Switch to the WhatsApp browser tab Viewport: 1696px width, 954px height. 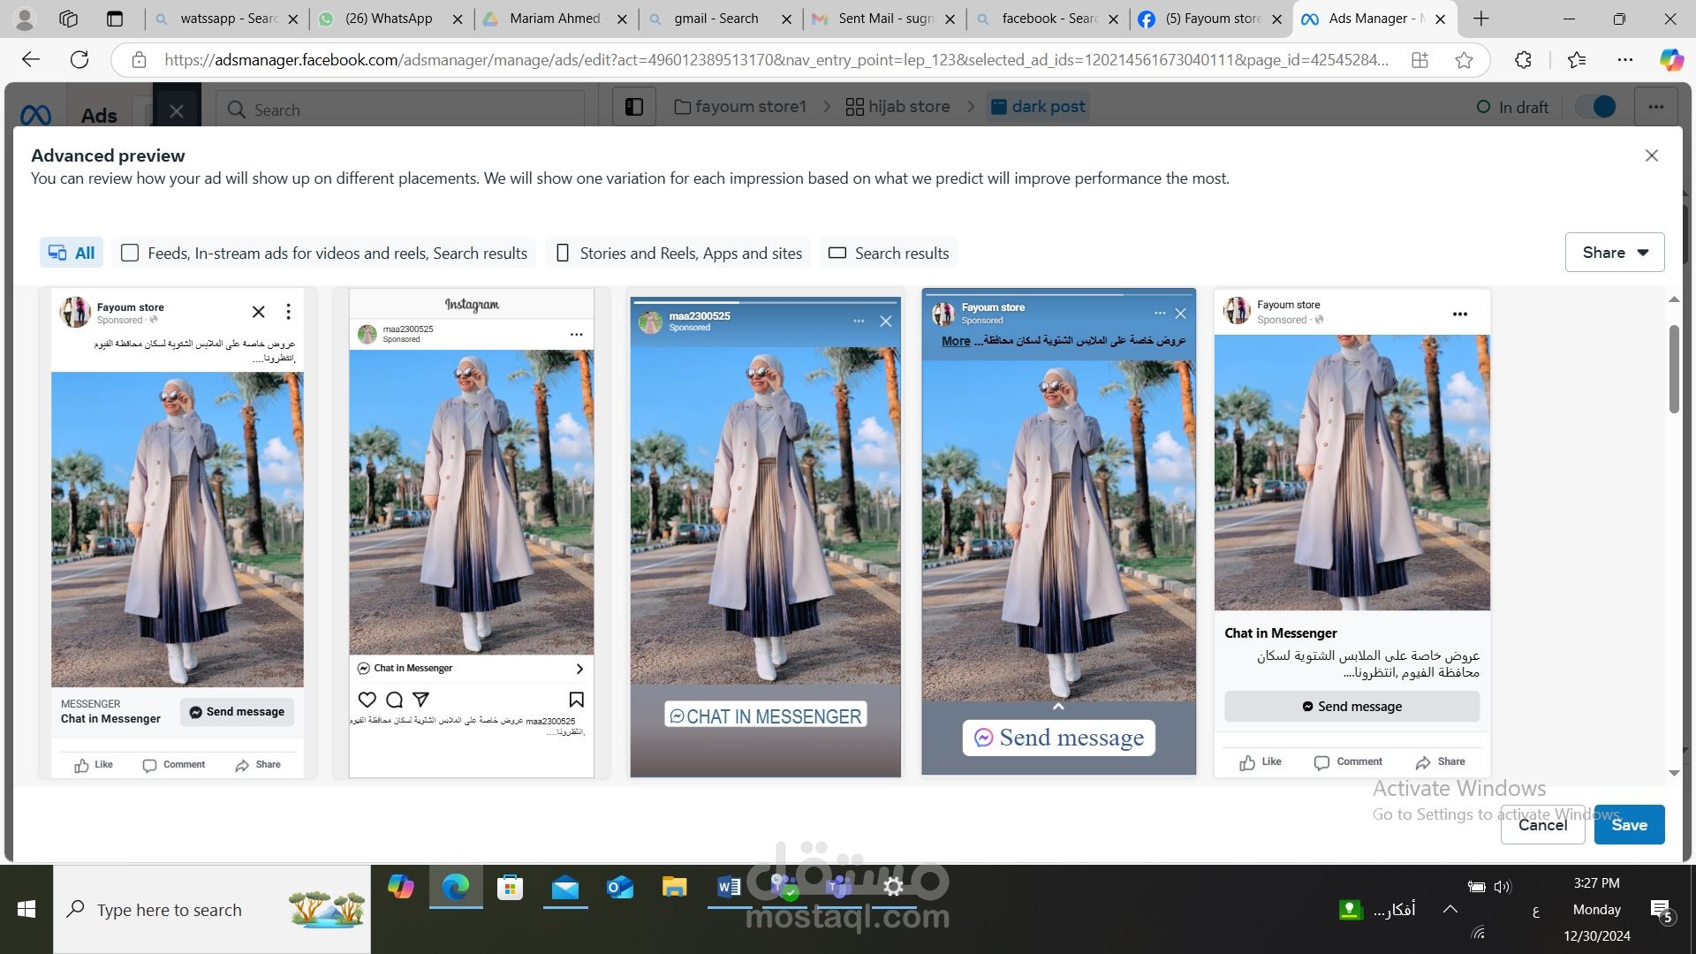click(390, 19)
